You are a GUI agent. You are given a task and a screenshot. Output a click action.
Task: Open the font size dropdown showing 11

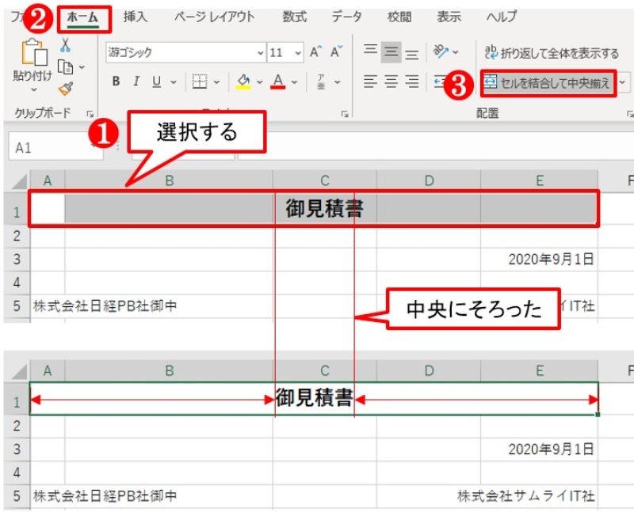point(298,53)
